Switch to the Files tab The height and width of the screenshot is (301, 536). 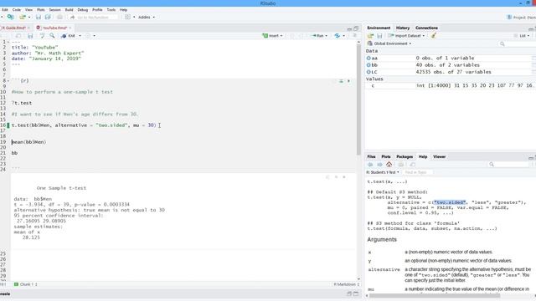(371, 156)
